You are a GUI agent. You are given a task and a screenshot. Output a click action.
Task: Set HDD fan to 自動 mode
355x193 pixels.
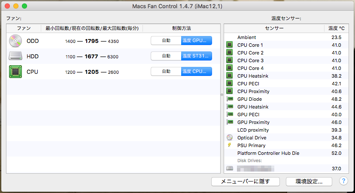tap(166, 56)
